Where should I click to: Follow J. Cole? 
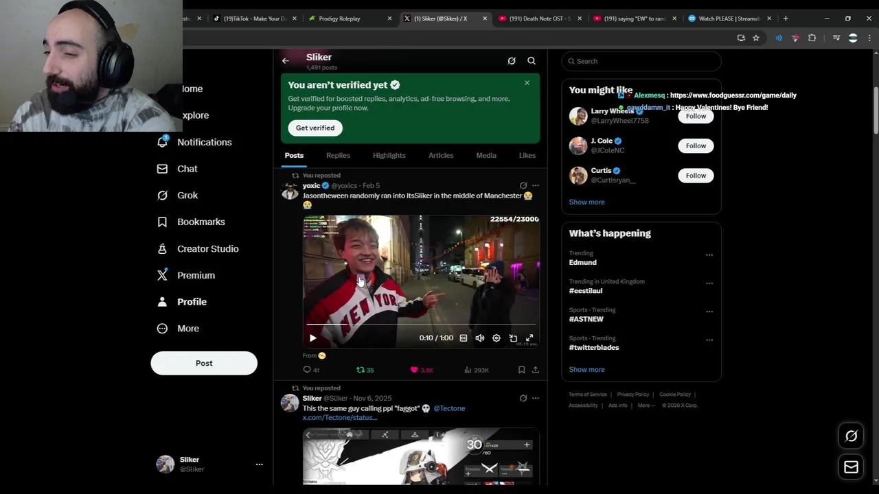click(x=696, y=145)
